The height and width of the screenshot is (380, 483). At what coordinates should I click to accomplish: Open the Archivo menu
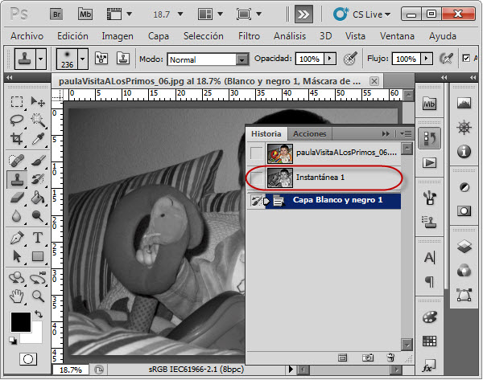pyautogui.click(x=27, y=36)
